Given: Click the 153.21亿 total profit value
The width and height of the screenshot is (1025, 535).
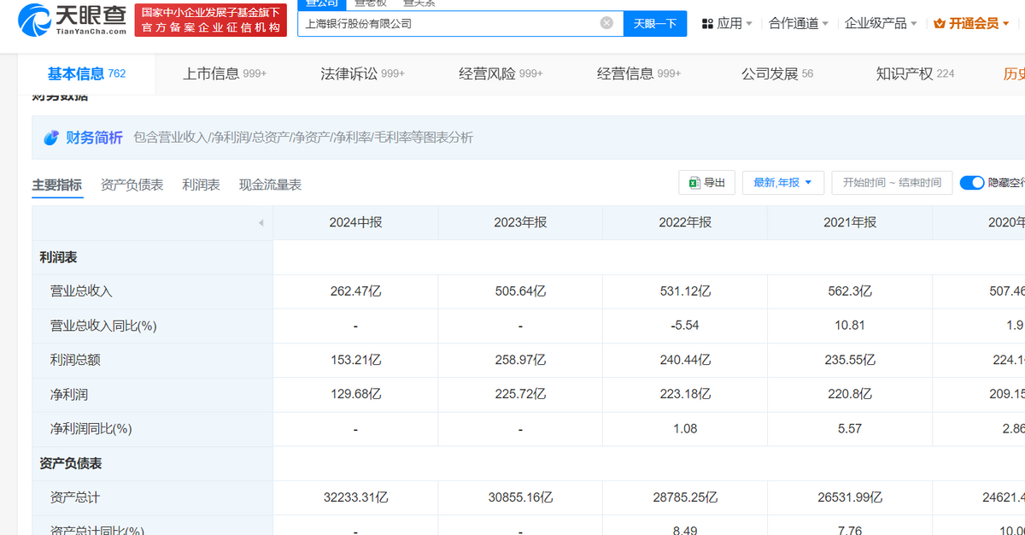Looking at the screenshot, I should tap(355, 360).
